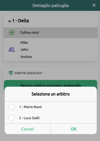Choose the '2 - Luca Gialli' label

click(x=29, y=118)
